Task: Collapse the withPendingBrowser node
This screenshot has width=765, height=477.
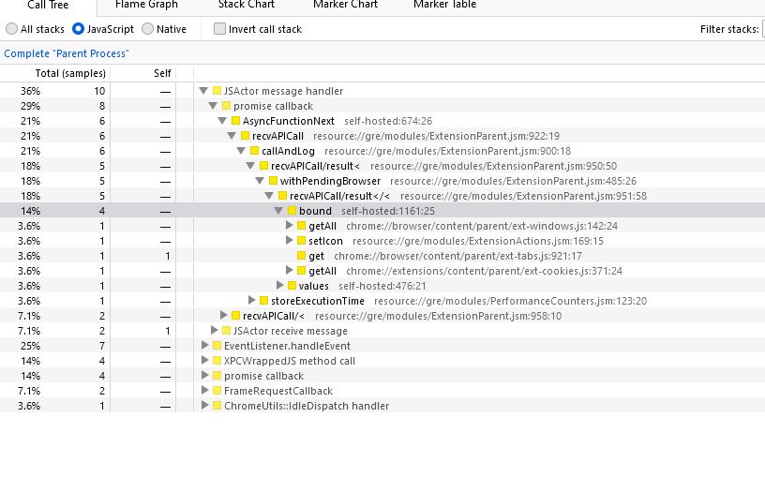Action: point(260,181)
